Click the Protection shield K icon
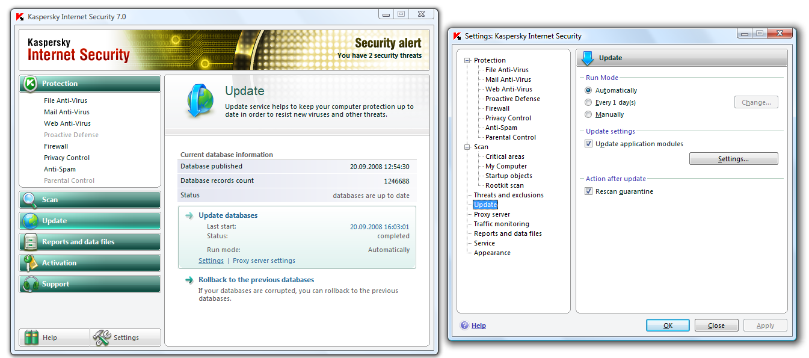The image size is (809, 358). (x=29, y=84)
